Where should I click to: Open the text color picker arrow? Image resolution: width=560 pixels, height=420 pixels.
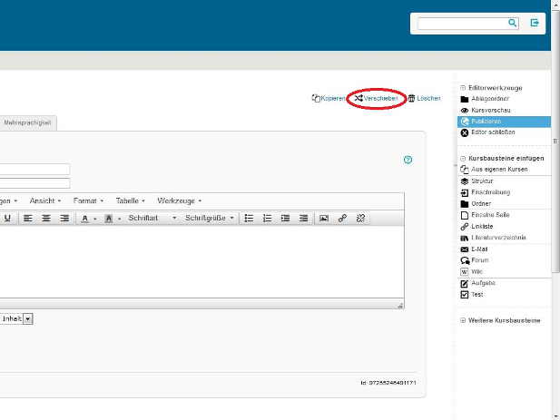pos(95,219)
